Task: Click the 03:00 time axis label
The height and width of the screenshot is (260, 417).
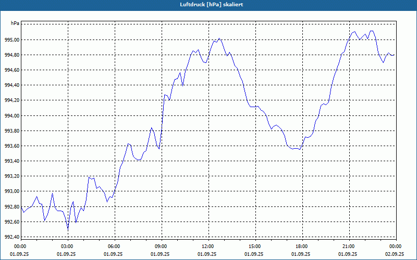Action: [68, 246]
